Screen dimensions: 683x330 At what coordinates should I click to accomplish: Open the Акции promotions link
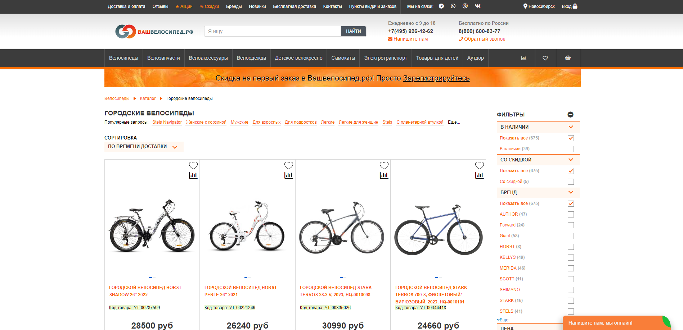tap(184, 6)
